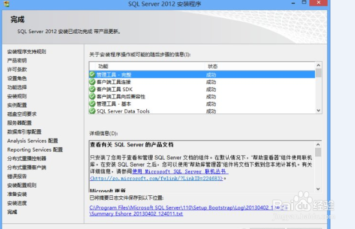Minimize the setup window
The image size is (355, 229).
(293, 3)
